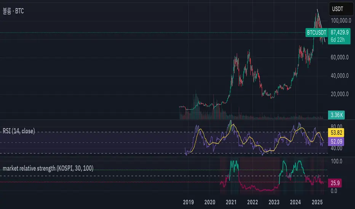Click the BTCUSDT symbol price label

pyautogui.click(x=316, y=33)
